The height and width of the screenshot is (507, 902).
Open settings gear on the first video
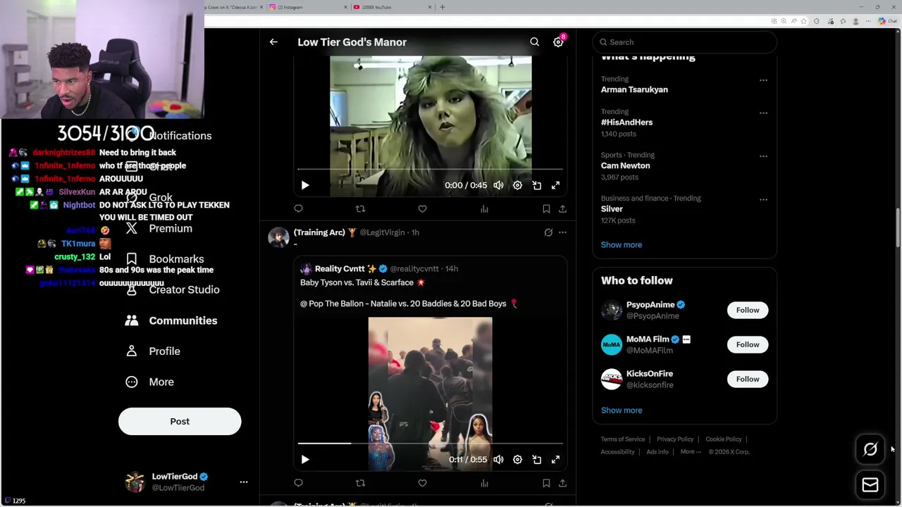tap(517, 185)
